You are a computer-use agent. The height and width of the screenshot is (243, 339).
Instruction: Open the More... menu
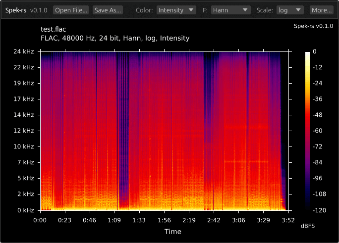[322, 10]
